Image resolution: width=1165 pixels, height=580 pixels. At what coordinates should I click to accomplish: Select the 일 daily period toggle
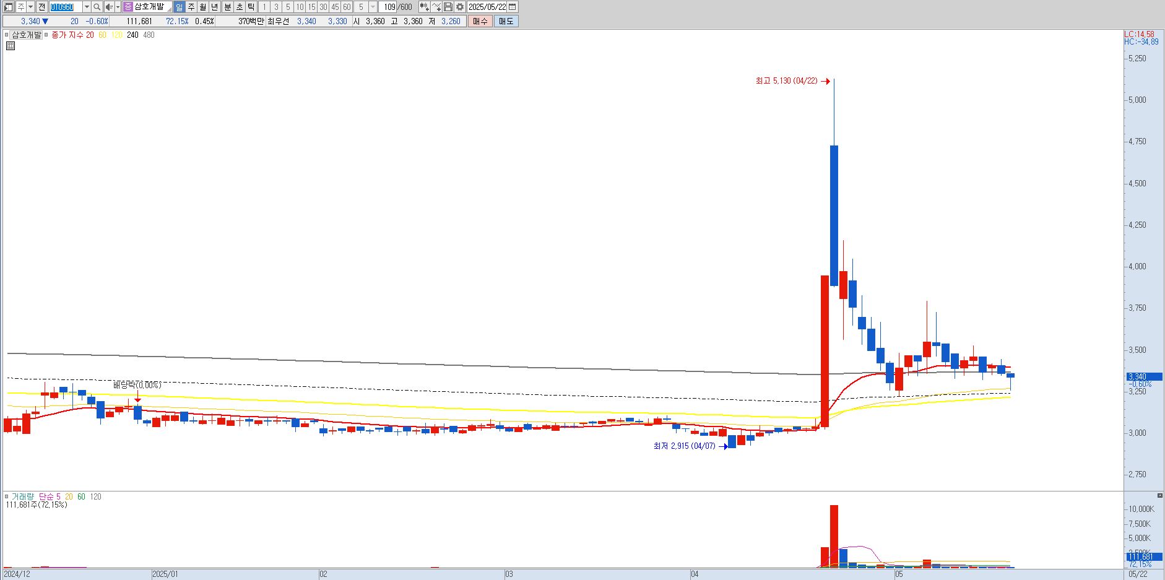pos(179,7)
